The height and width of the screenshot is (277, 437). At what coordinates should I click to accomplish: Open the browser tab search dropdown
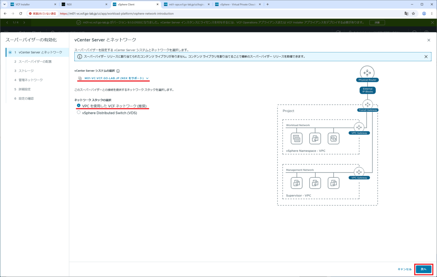4,4
